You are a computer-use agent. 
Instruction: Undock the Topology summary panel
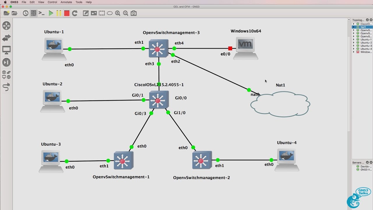367,20
